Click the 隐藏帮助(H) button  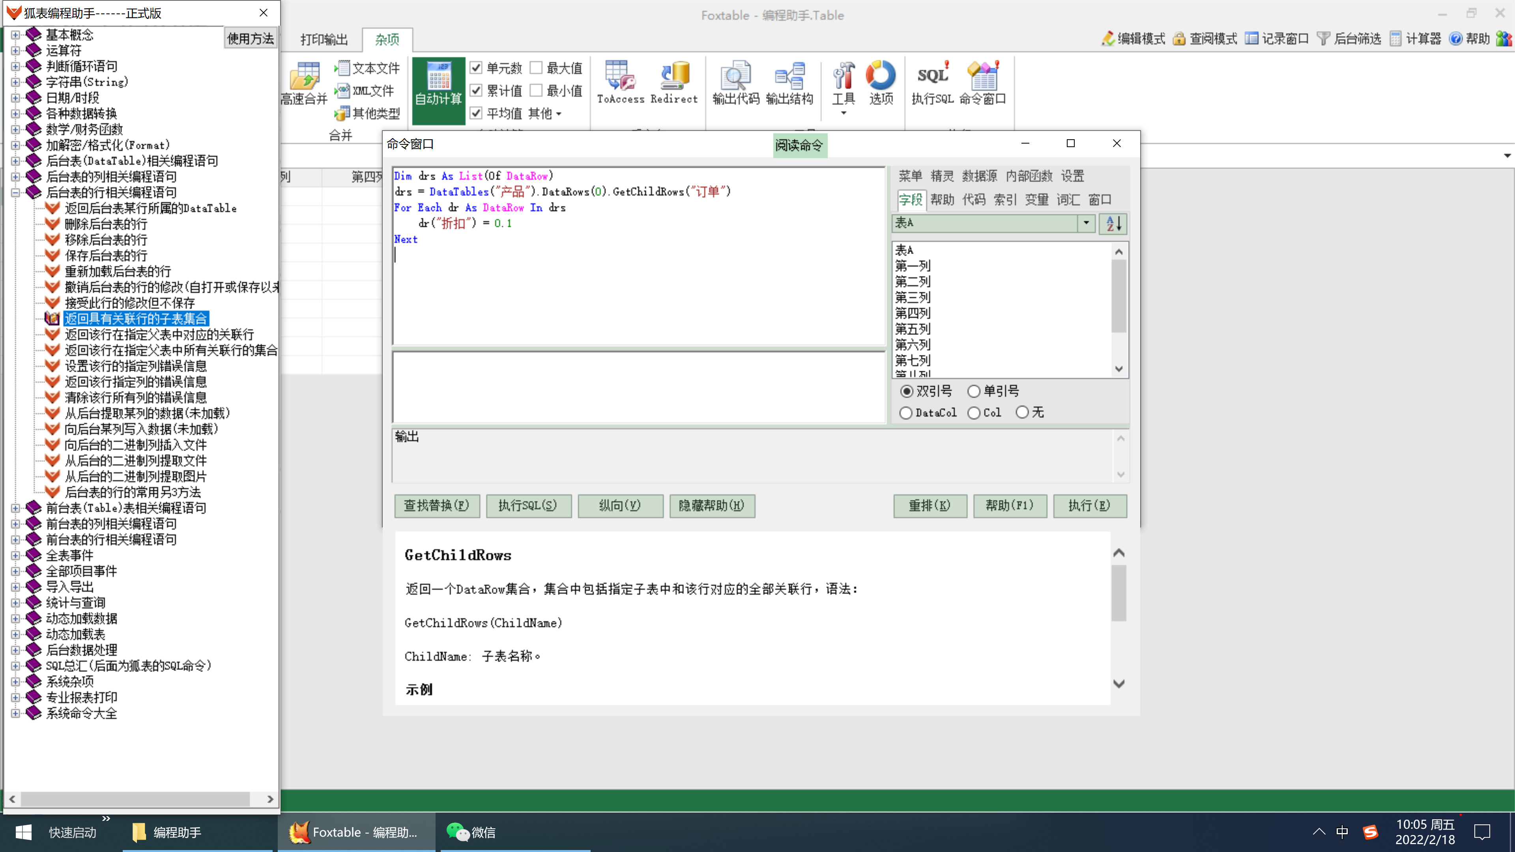pyautogui.click(x=712, y=506)
